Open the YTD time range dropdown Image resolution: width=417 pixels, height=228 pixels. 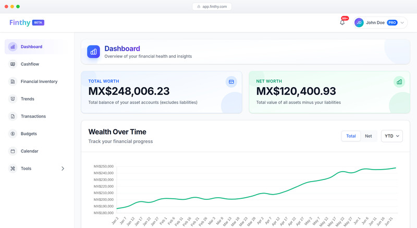392,136
